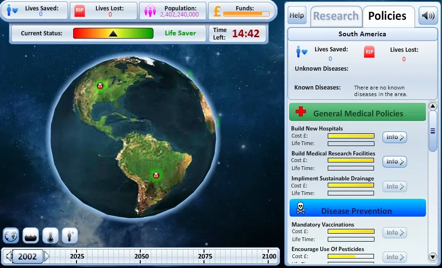442x268 pixels.
Task: Click the Build New Hospitals Life Time bar
Action: [351, 144]
